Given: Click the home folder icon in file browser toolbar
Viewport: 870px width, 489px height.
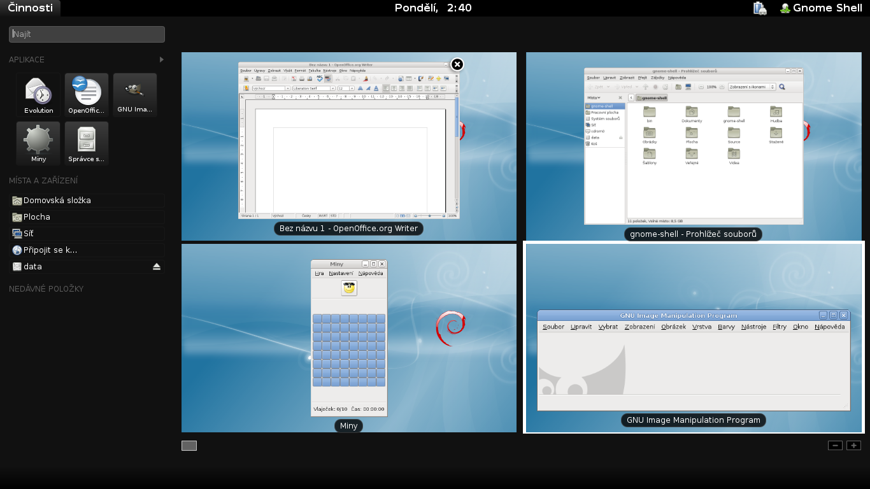Looking at the screenshot, I should (678, 87).
